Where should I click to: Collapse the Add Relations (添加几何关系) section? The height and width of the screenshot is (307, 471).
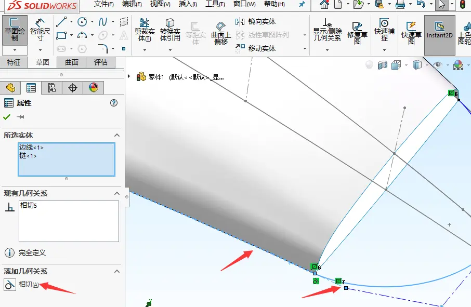pyautogui.click(x=117, y=272)
